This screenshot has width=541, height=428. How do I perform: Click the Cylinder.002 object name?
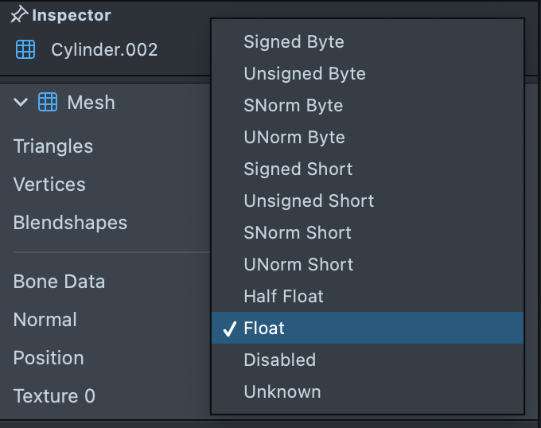coord(104,49)
